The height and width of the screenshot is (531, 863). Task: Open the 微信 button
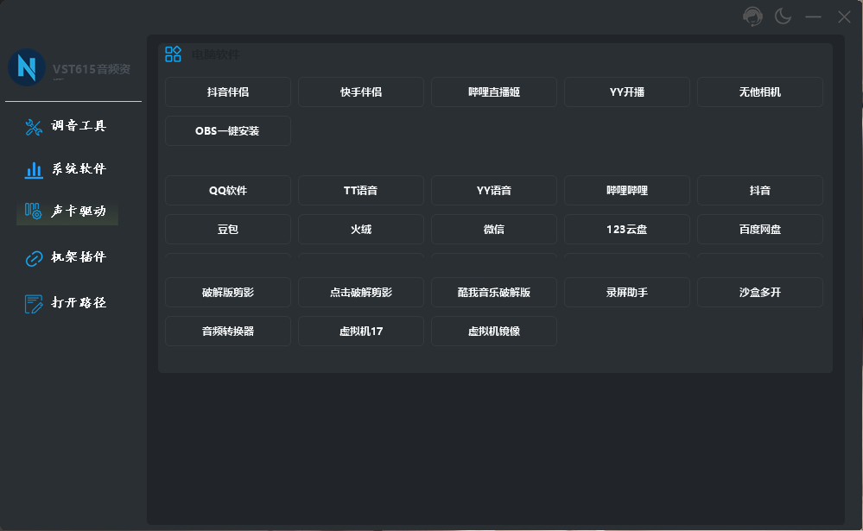click(493, 230)
